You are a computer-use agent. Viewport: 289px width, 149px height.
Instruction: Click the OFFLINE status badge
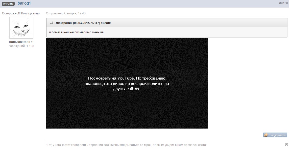pyautogui.click(x=8, y=4)
